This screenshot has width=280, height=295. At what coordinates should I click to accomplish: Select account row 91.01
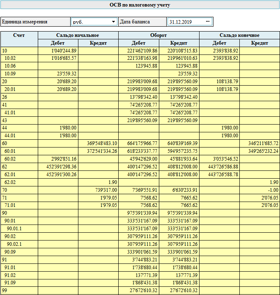[140, 268]
